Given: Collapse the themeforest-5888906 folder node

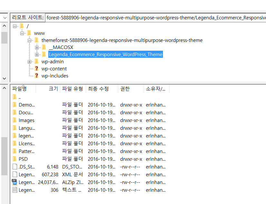Looking at the screenshot, I should pos(29,40).
